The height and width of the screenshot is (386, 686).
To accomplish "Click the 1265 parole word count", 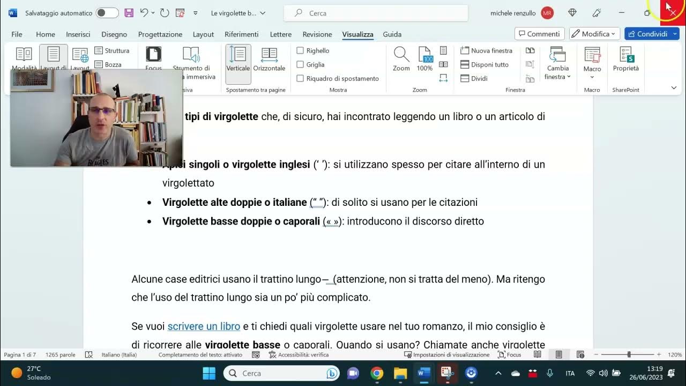I will 61,354.
